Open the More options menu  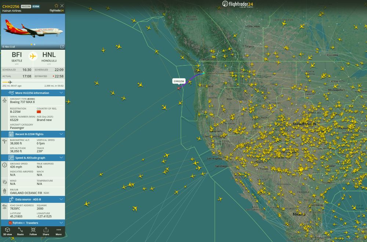coord(58,231)
